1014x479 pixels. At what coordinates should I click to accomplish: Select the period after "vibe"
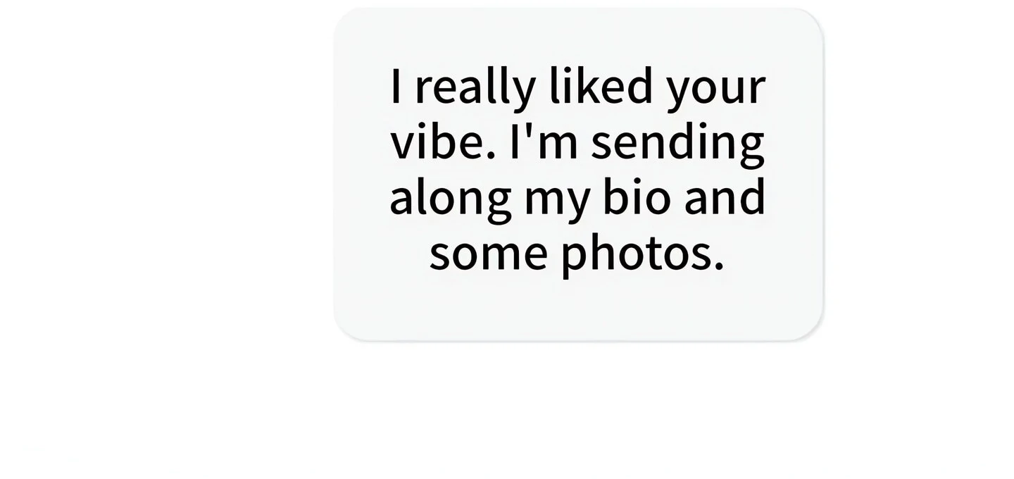[491, 157]
